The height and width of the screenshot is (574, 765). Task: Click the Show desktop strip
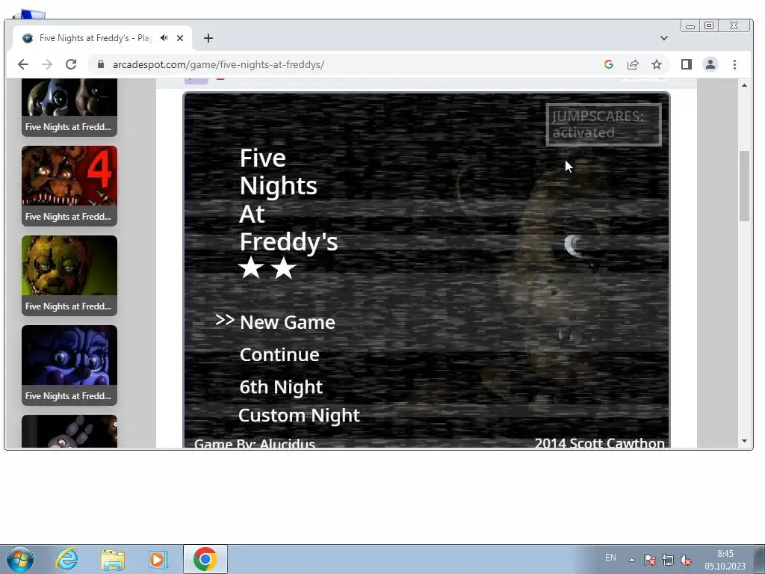(x=761, y=559)
